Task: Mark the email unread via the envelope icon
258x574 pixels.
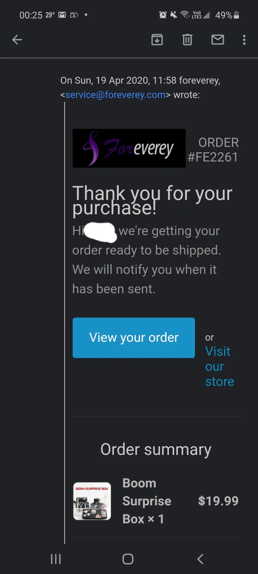Action: coord(218,40)
